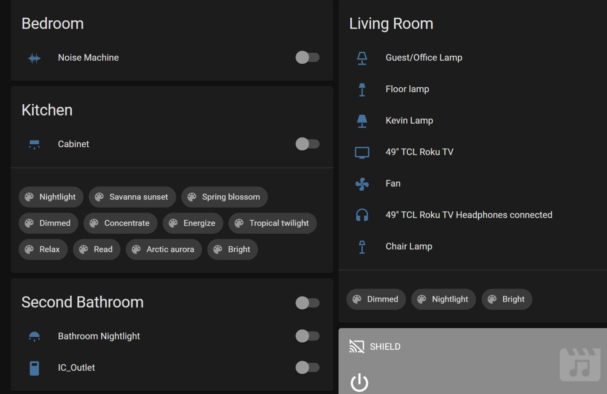
Task: Select the Arctic aurora scene chip
Action: point(164,249)
